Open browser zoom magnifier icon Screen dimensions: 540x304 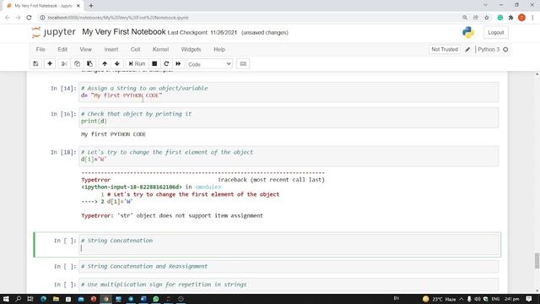[x=465, y=18]
